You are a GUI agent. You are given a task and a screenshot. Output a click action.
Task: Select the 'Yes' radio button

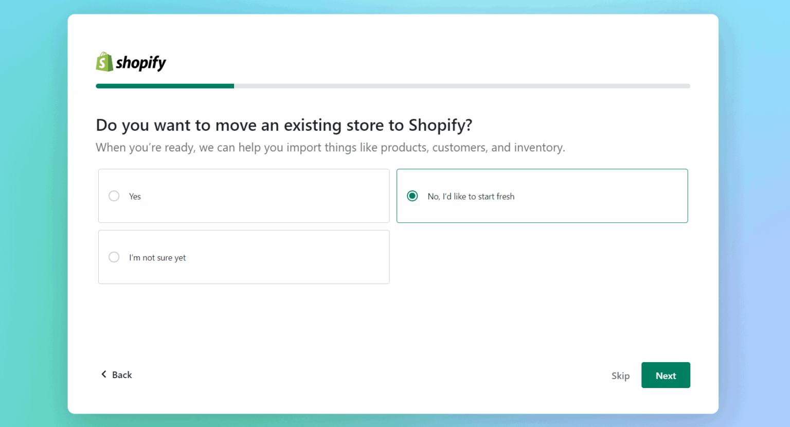(x=114, y=196)
